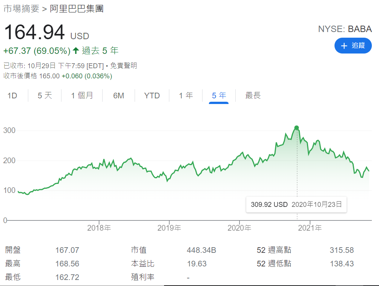Switch to the 5 天 range tab

(45, 96)
